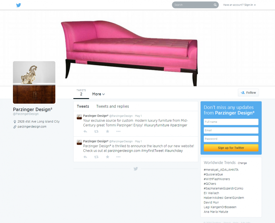Favorite the luxury furniture tweet with star
The height and width of the screenshot is (223, 275).
coord(107,131)
